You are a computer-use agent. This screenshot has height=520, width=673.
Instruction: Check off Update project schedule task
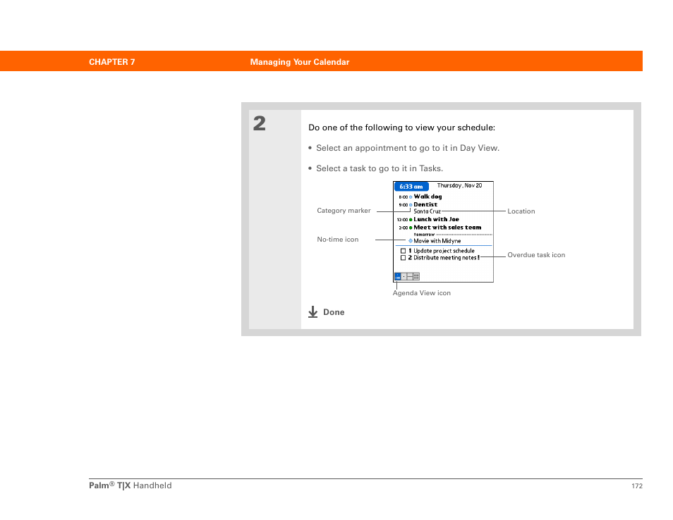403,251
